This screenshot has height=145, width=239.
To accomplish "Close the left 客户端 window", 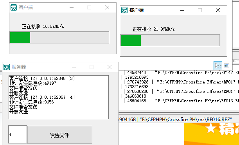I will point(107,7).
